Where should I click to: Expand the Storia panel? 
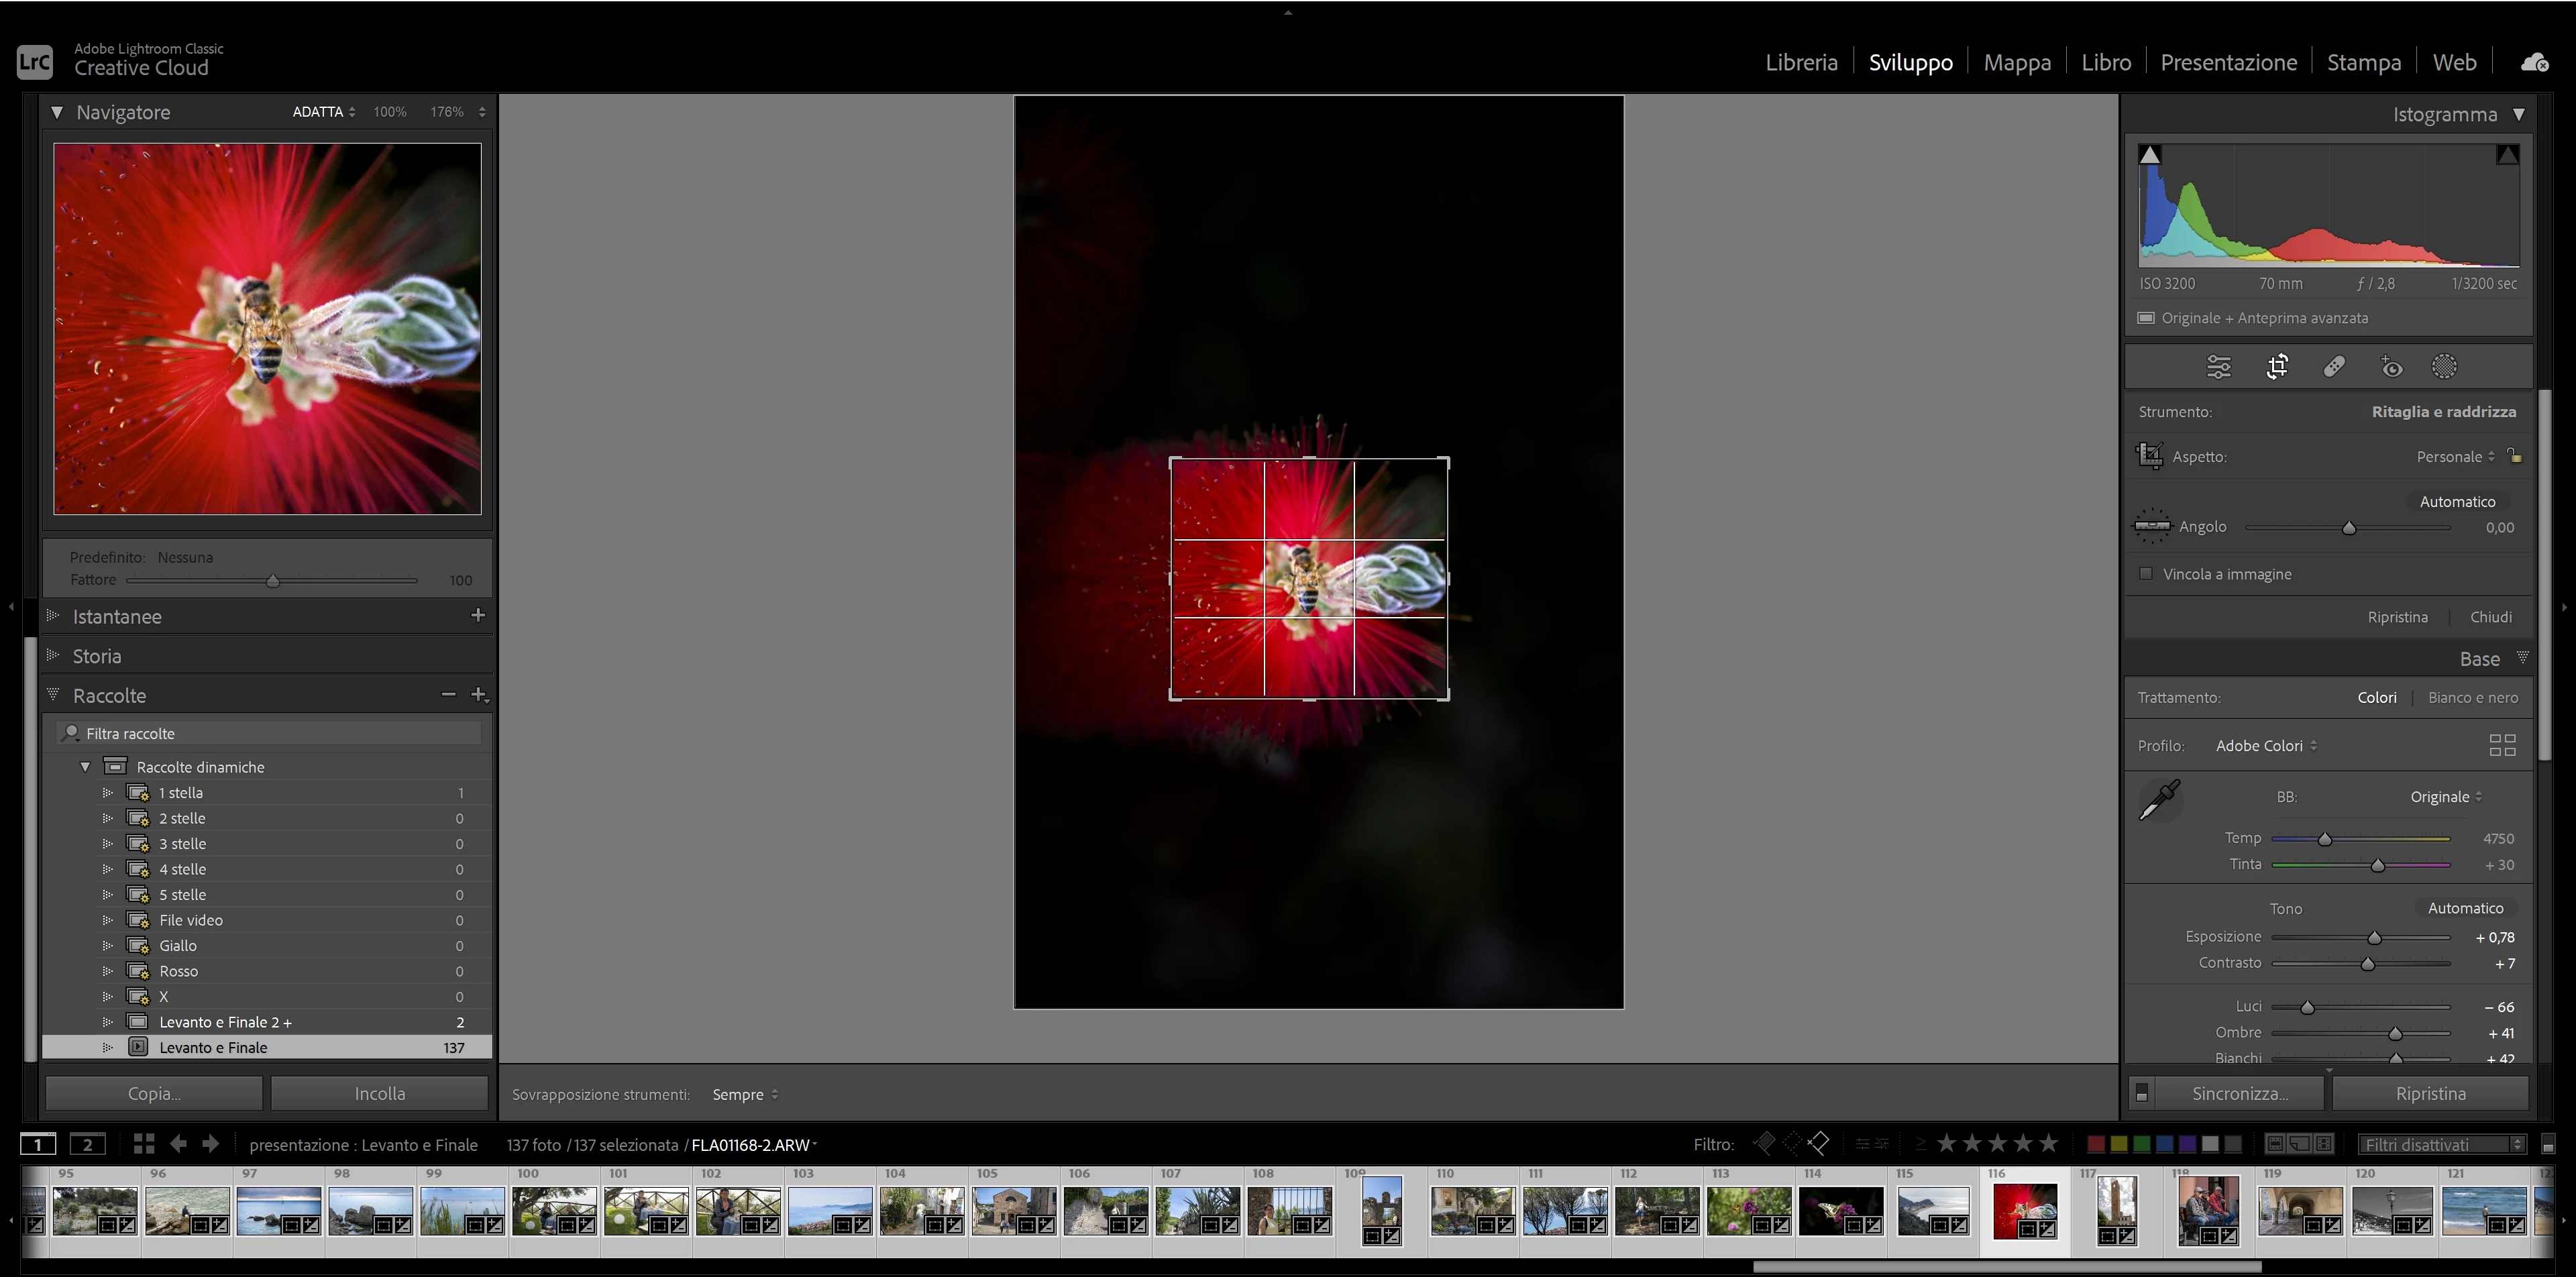pos(97,656)
